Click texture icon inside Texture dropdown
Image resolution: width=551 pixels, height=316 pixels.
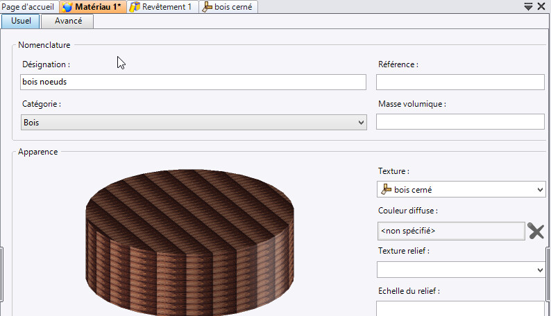click(x=386, y=189)
